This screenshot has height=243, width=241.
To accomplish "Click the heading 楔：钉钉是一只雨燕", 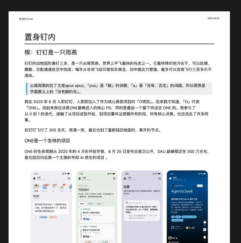I will click(51, 52).
